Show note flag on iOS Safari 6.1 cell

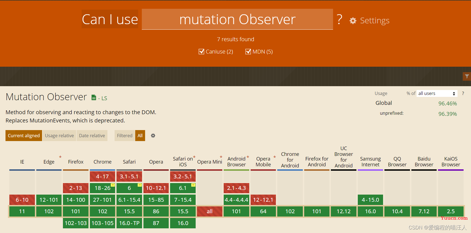pos(193,185)
